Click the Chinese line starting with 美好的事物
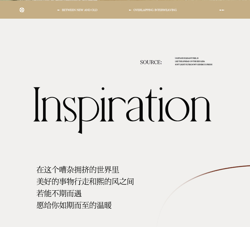This screenshot has width=250, height=227. [85, 182]
